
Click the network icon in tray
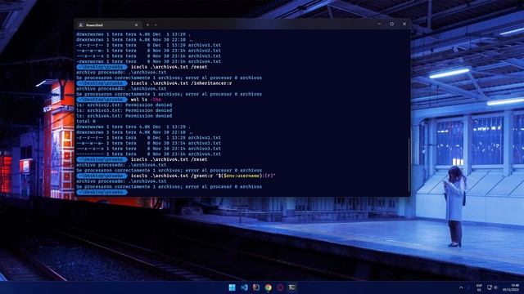point(490,287)
